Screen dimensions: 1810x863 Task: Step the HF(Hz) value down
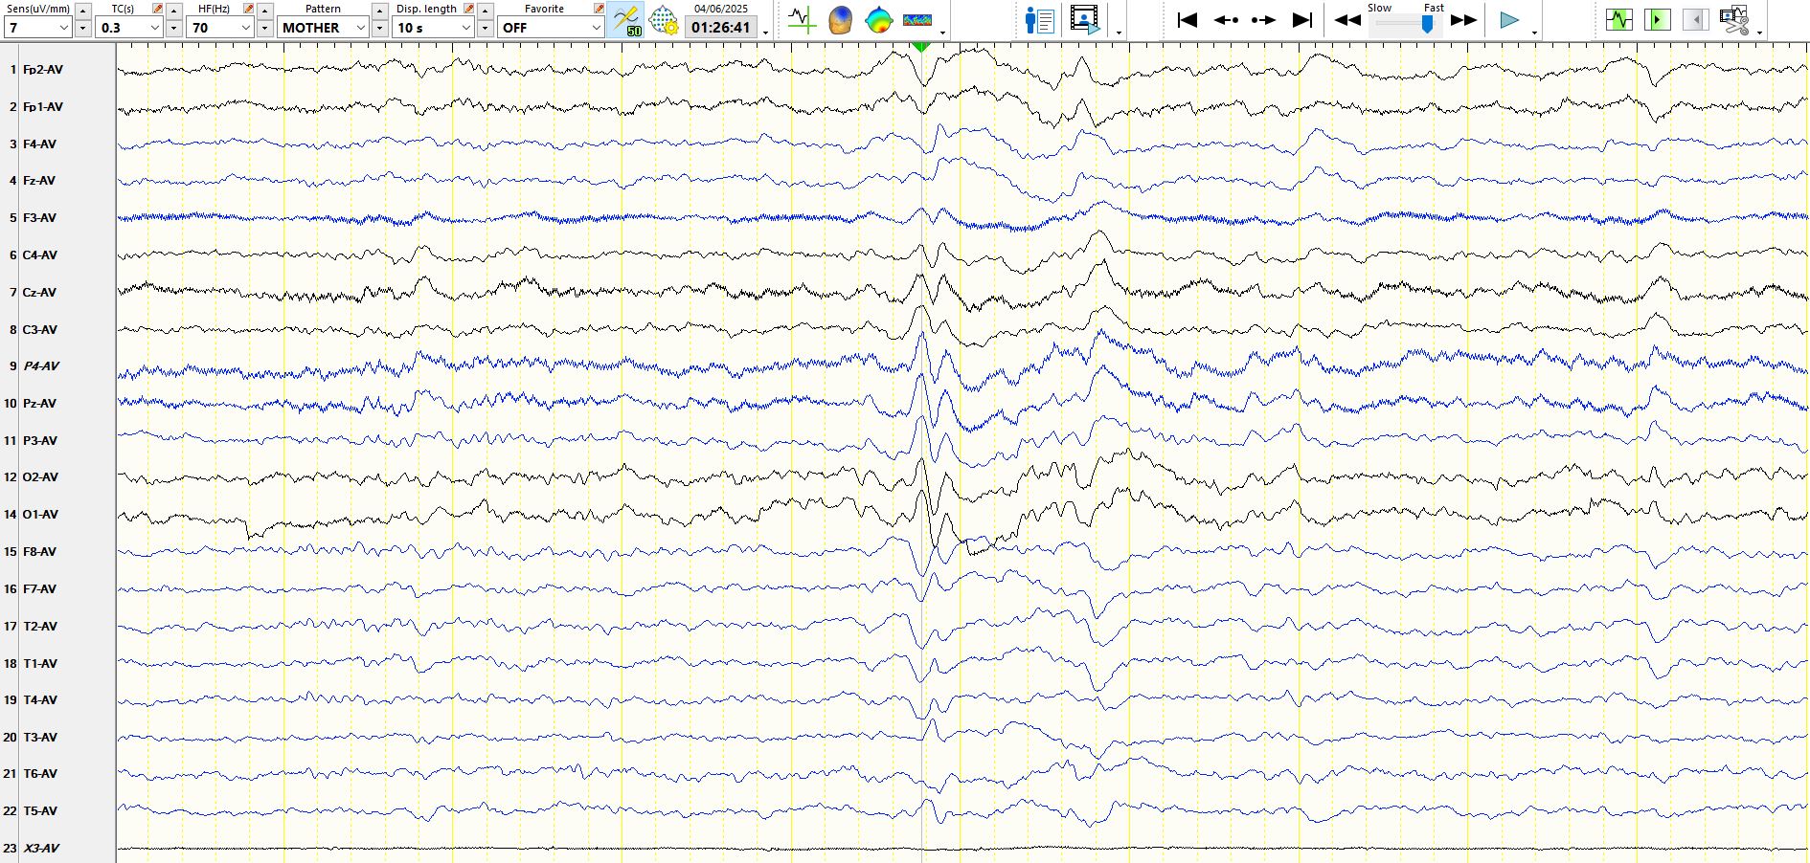(x=265, y=29)
